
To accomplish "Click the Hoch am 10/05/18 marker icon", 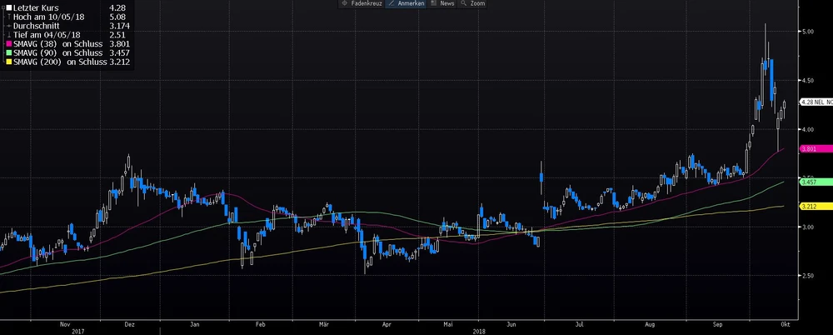I will pos(8,17).
